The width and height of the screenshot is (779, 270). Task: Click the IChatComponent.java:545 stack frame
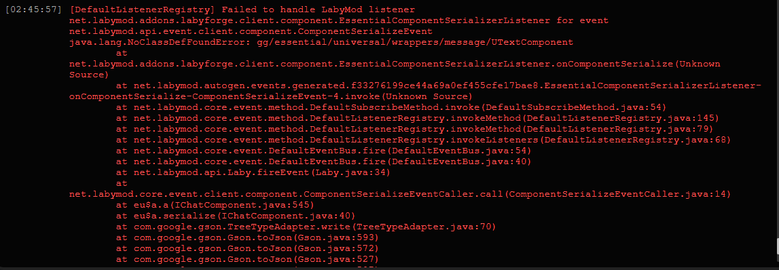215,204
